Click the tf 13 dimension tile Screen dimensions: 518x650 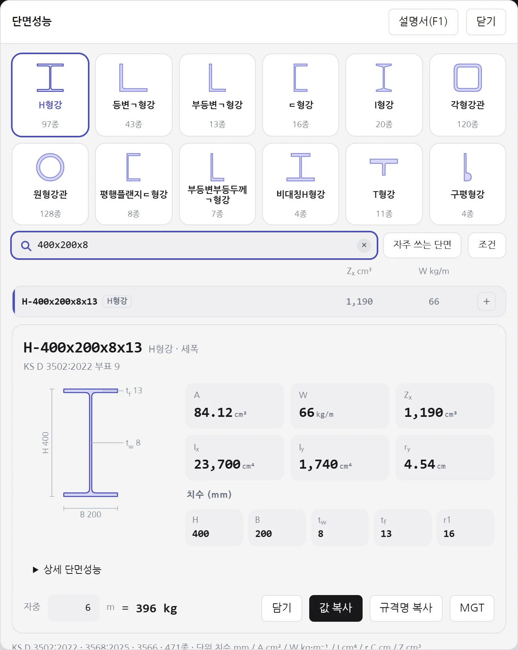coord(403,528)
